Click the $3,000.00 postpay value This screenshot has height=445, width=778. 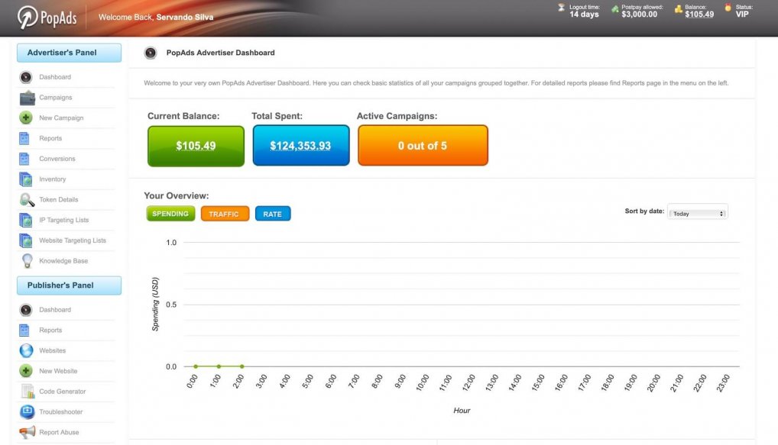pyautogui.click(x=639, y=15)
